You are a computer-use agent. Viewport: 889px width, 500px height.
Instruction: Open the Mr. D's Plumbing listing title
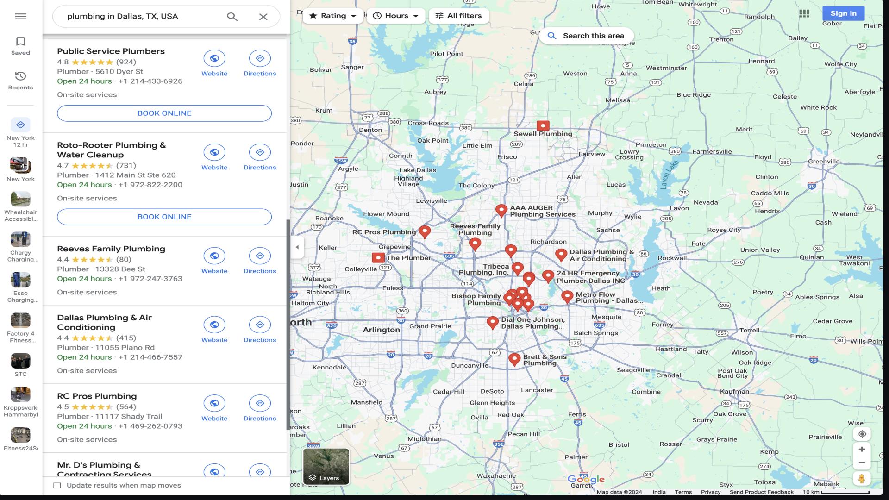(104, 469)
